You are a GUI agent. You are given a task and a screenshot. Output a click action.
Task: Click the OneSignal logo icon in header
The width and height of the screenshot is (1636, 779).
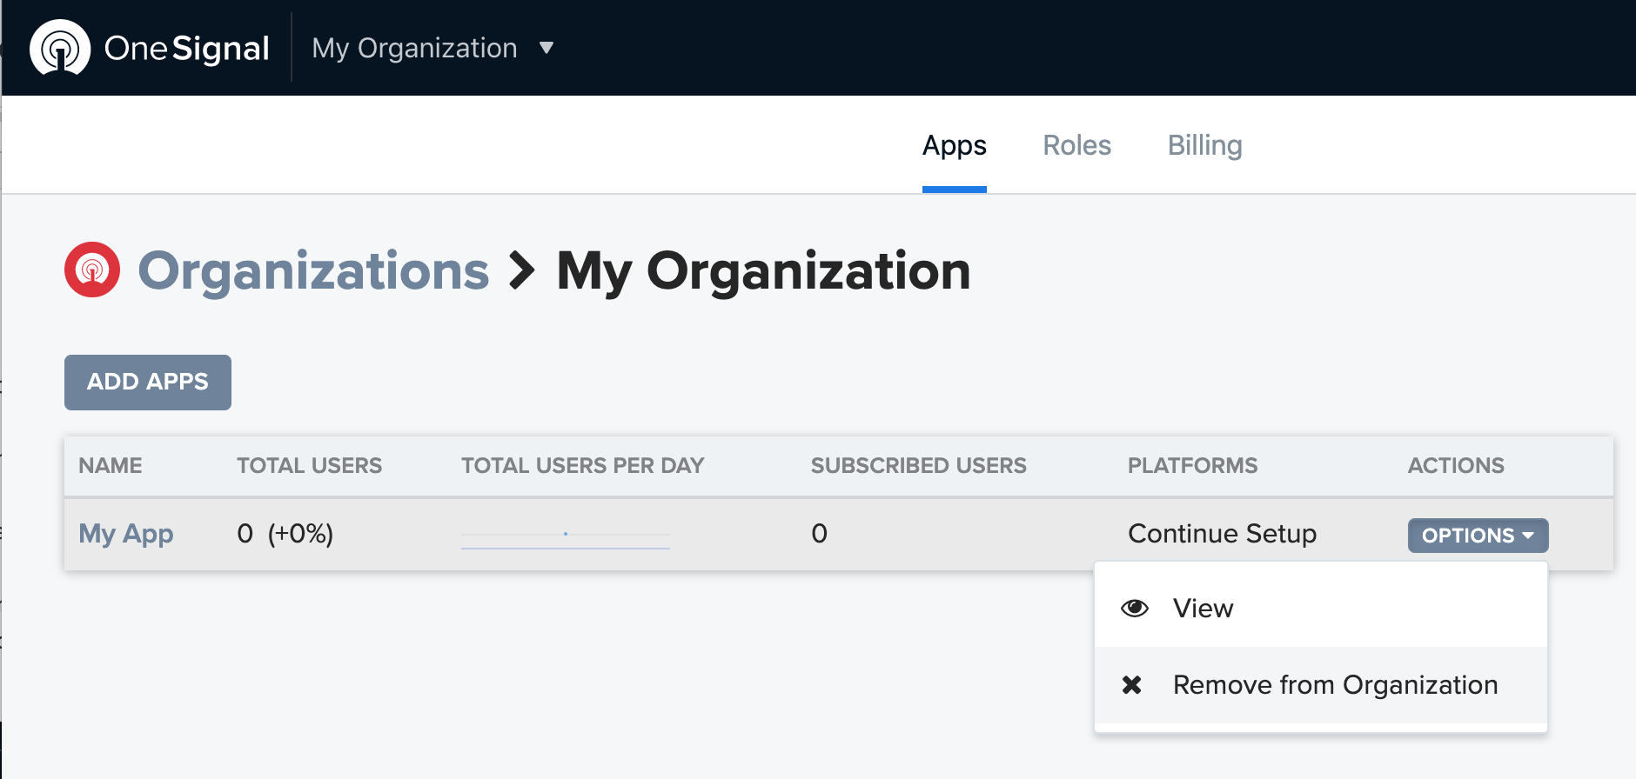[60, 48]
